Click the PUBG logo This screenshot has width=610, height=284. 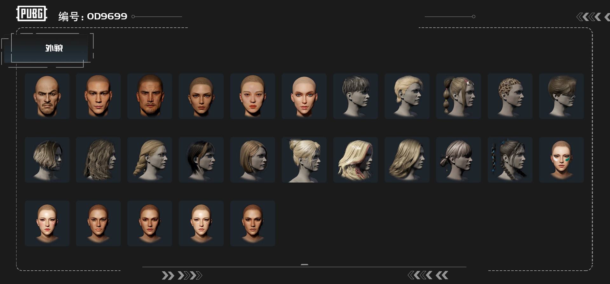(x=32, y=14)
